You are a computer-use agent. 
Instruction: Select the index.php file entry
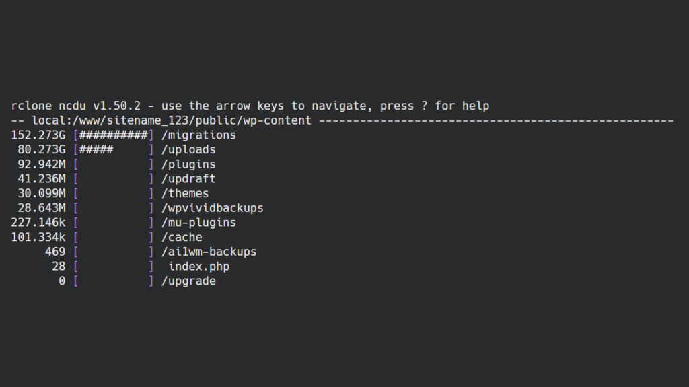coord(198,267)
